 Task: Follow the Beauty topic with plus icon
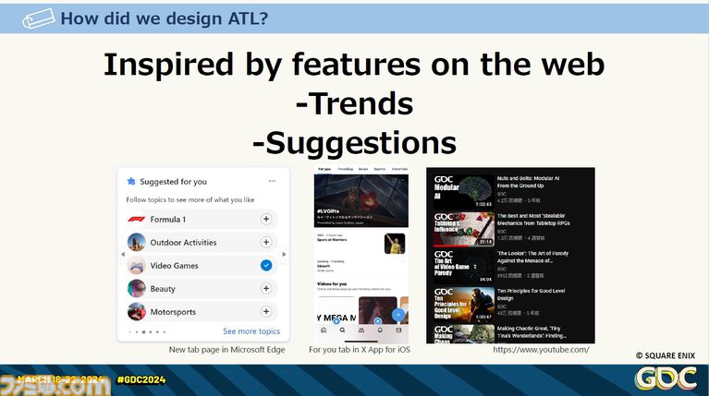(266, 289)
